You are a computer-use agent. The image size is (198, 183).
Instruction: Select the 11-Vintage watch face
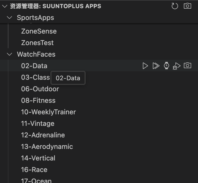[38, 123]
